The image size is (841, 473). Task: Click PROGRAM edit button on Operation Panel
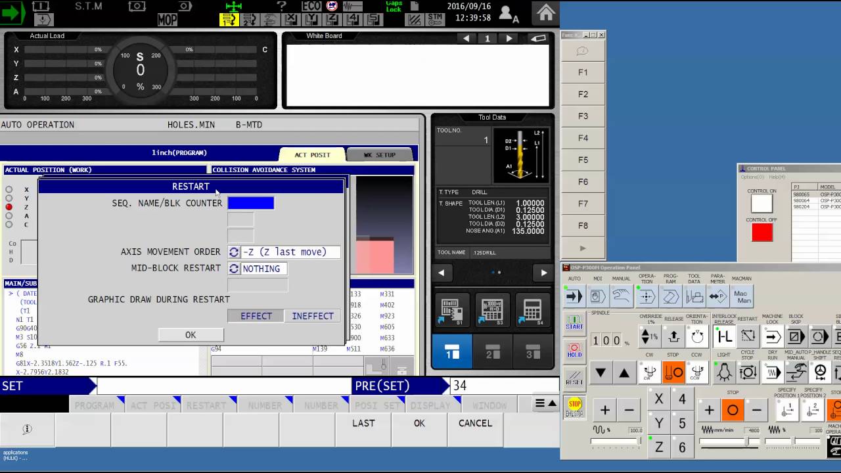(x=670, y=297)
